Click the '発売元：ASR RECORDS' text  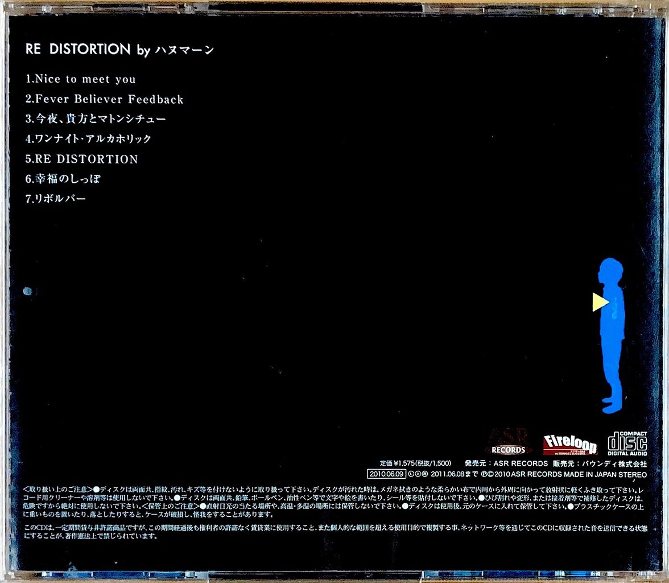pyautogui.click(x=506, y=463)
